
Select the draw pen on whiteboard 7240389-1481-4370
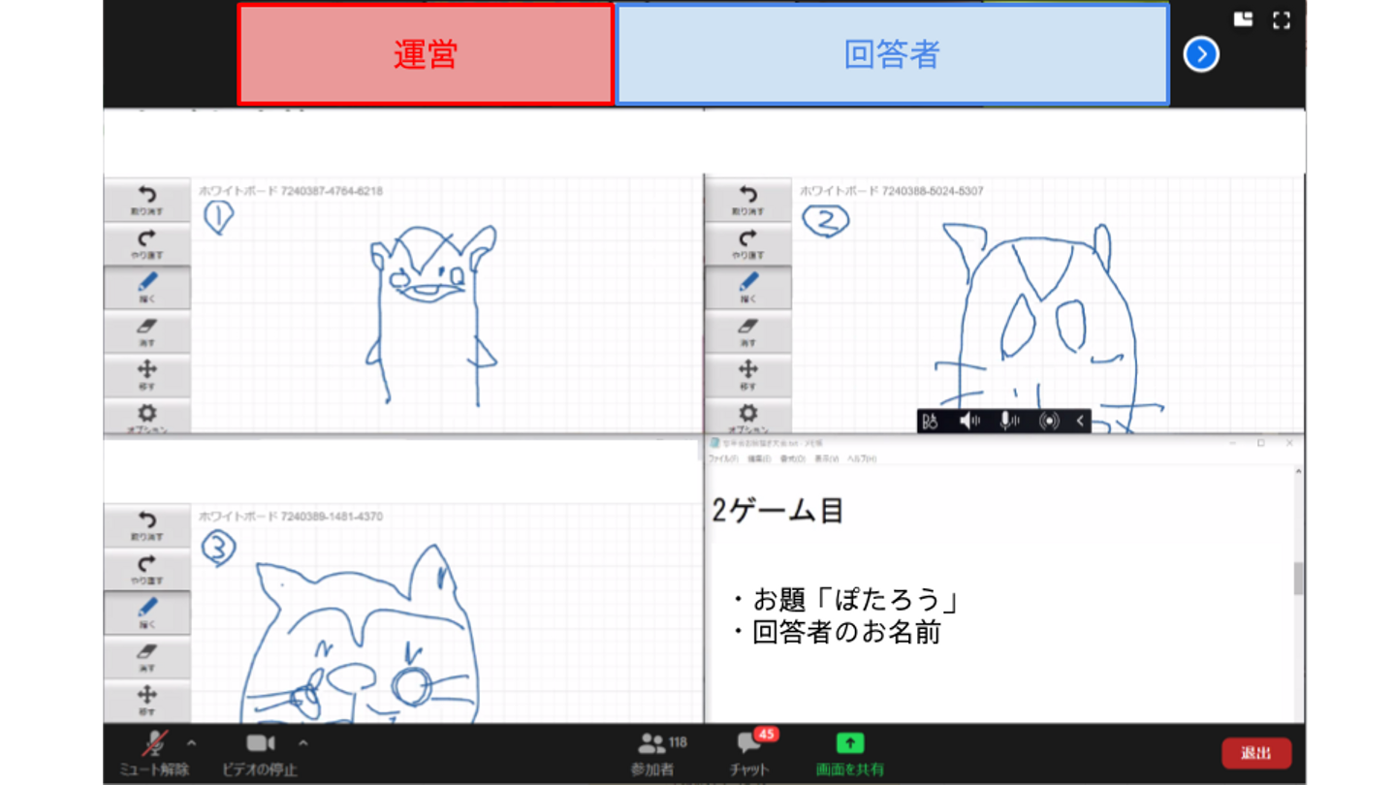tap(147, 612)
